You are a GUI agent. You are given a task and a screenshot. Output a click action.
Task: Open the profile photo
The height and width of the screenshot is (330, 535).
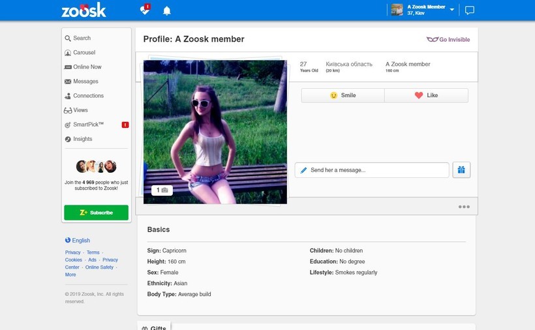[x=215, y=132]
